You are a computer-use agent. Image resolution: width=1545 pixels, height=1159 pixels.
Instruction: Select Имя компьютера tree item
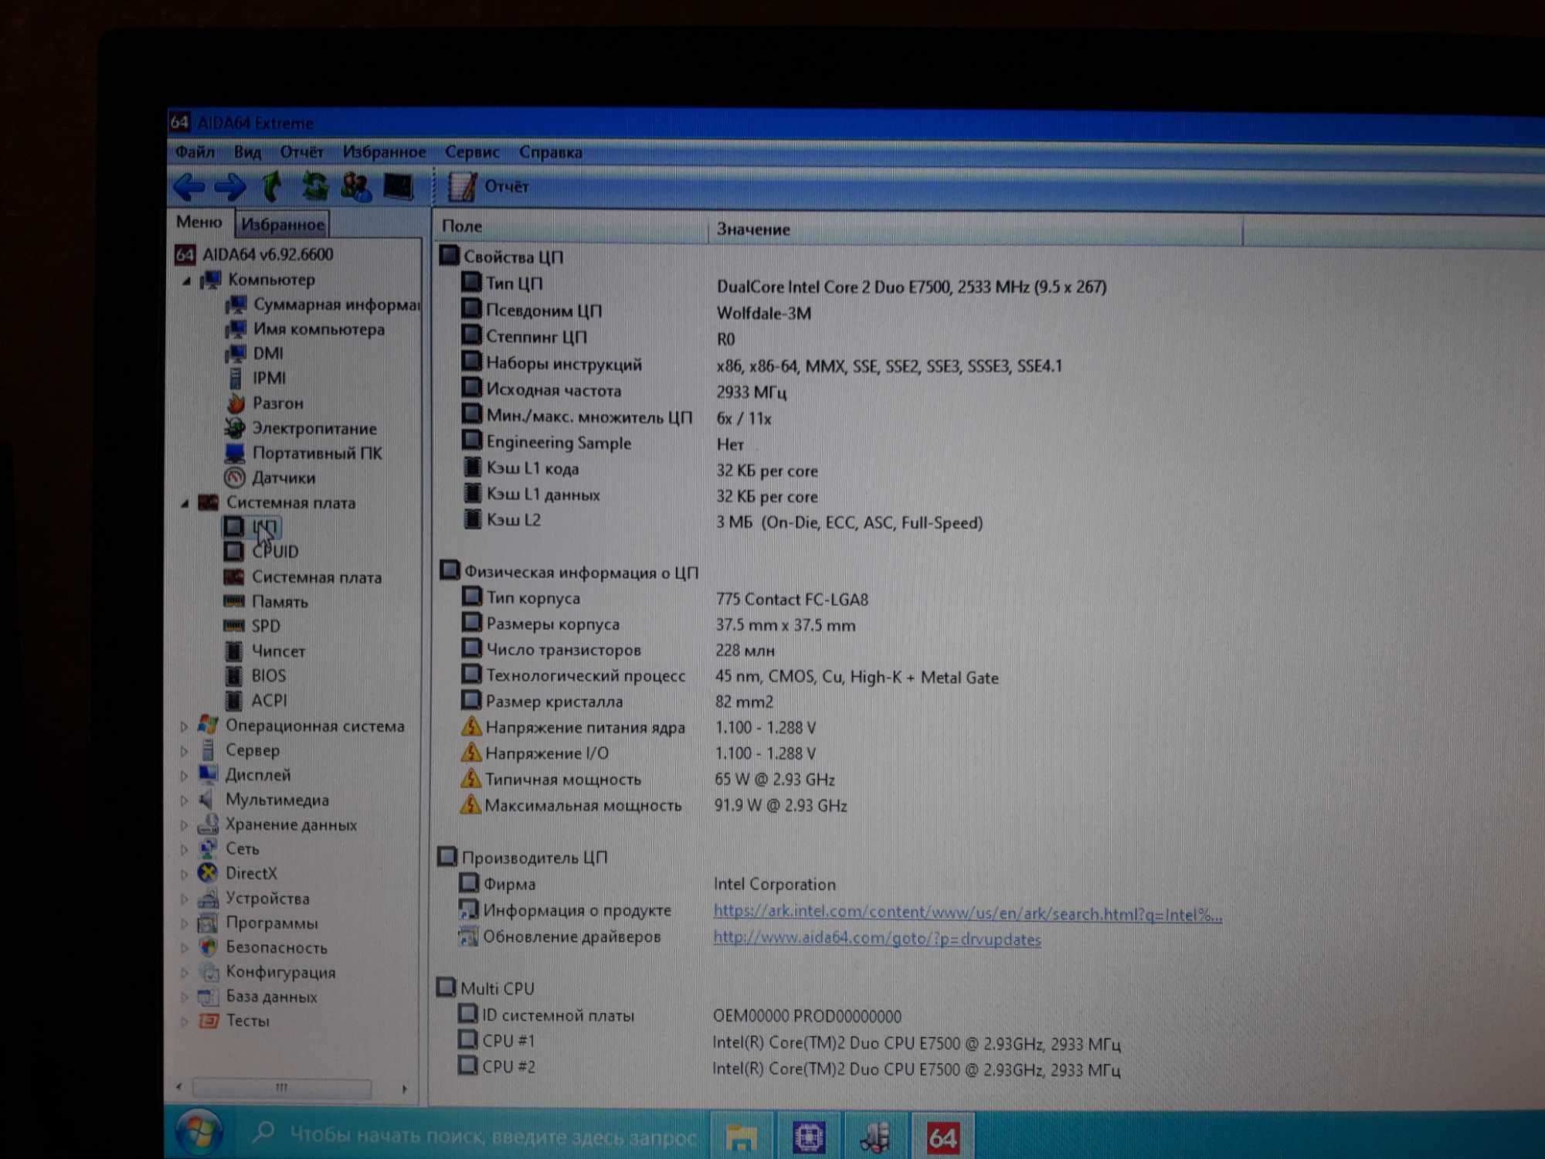point(305,329)
